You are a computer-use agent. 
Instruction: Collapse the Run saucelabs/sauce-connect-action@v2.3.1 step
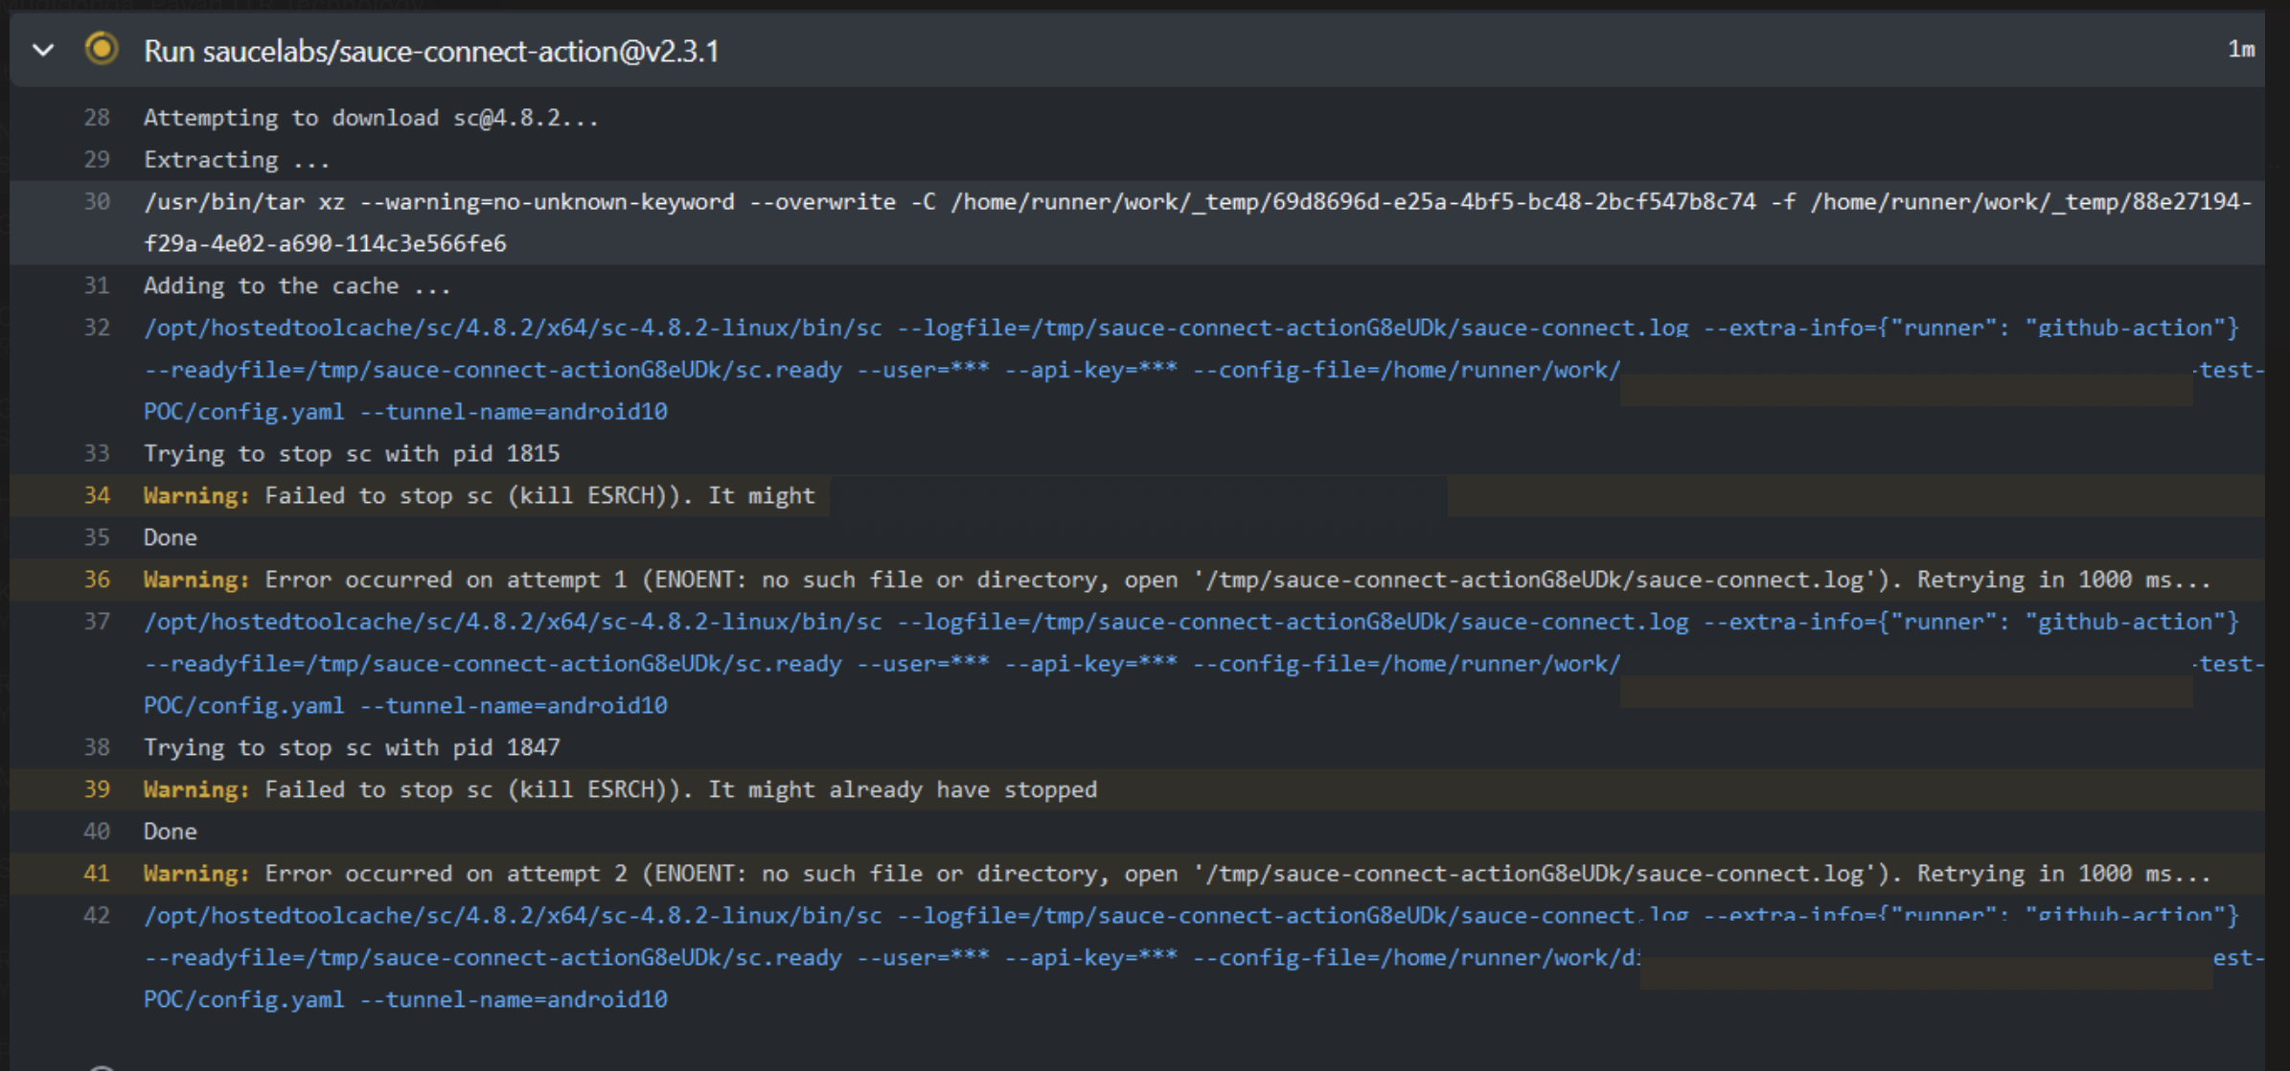point(43,50)
